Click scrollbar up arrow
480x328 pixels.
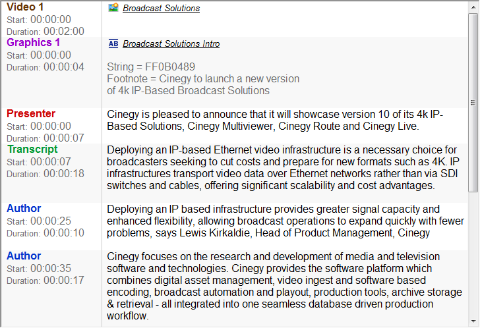[x=473, y=7]
